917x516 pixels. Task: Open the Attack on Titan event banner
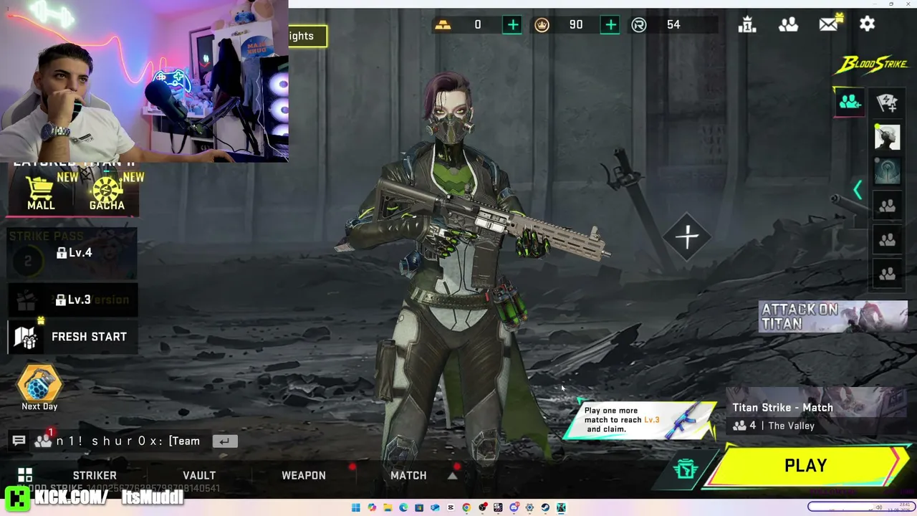tap(833, 317)
